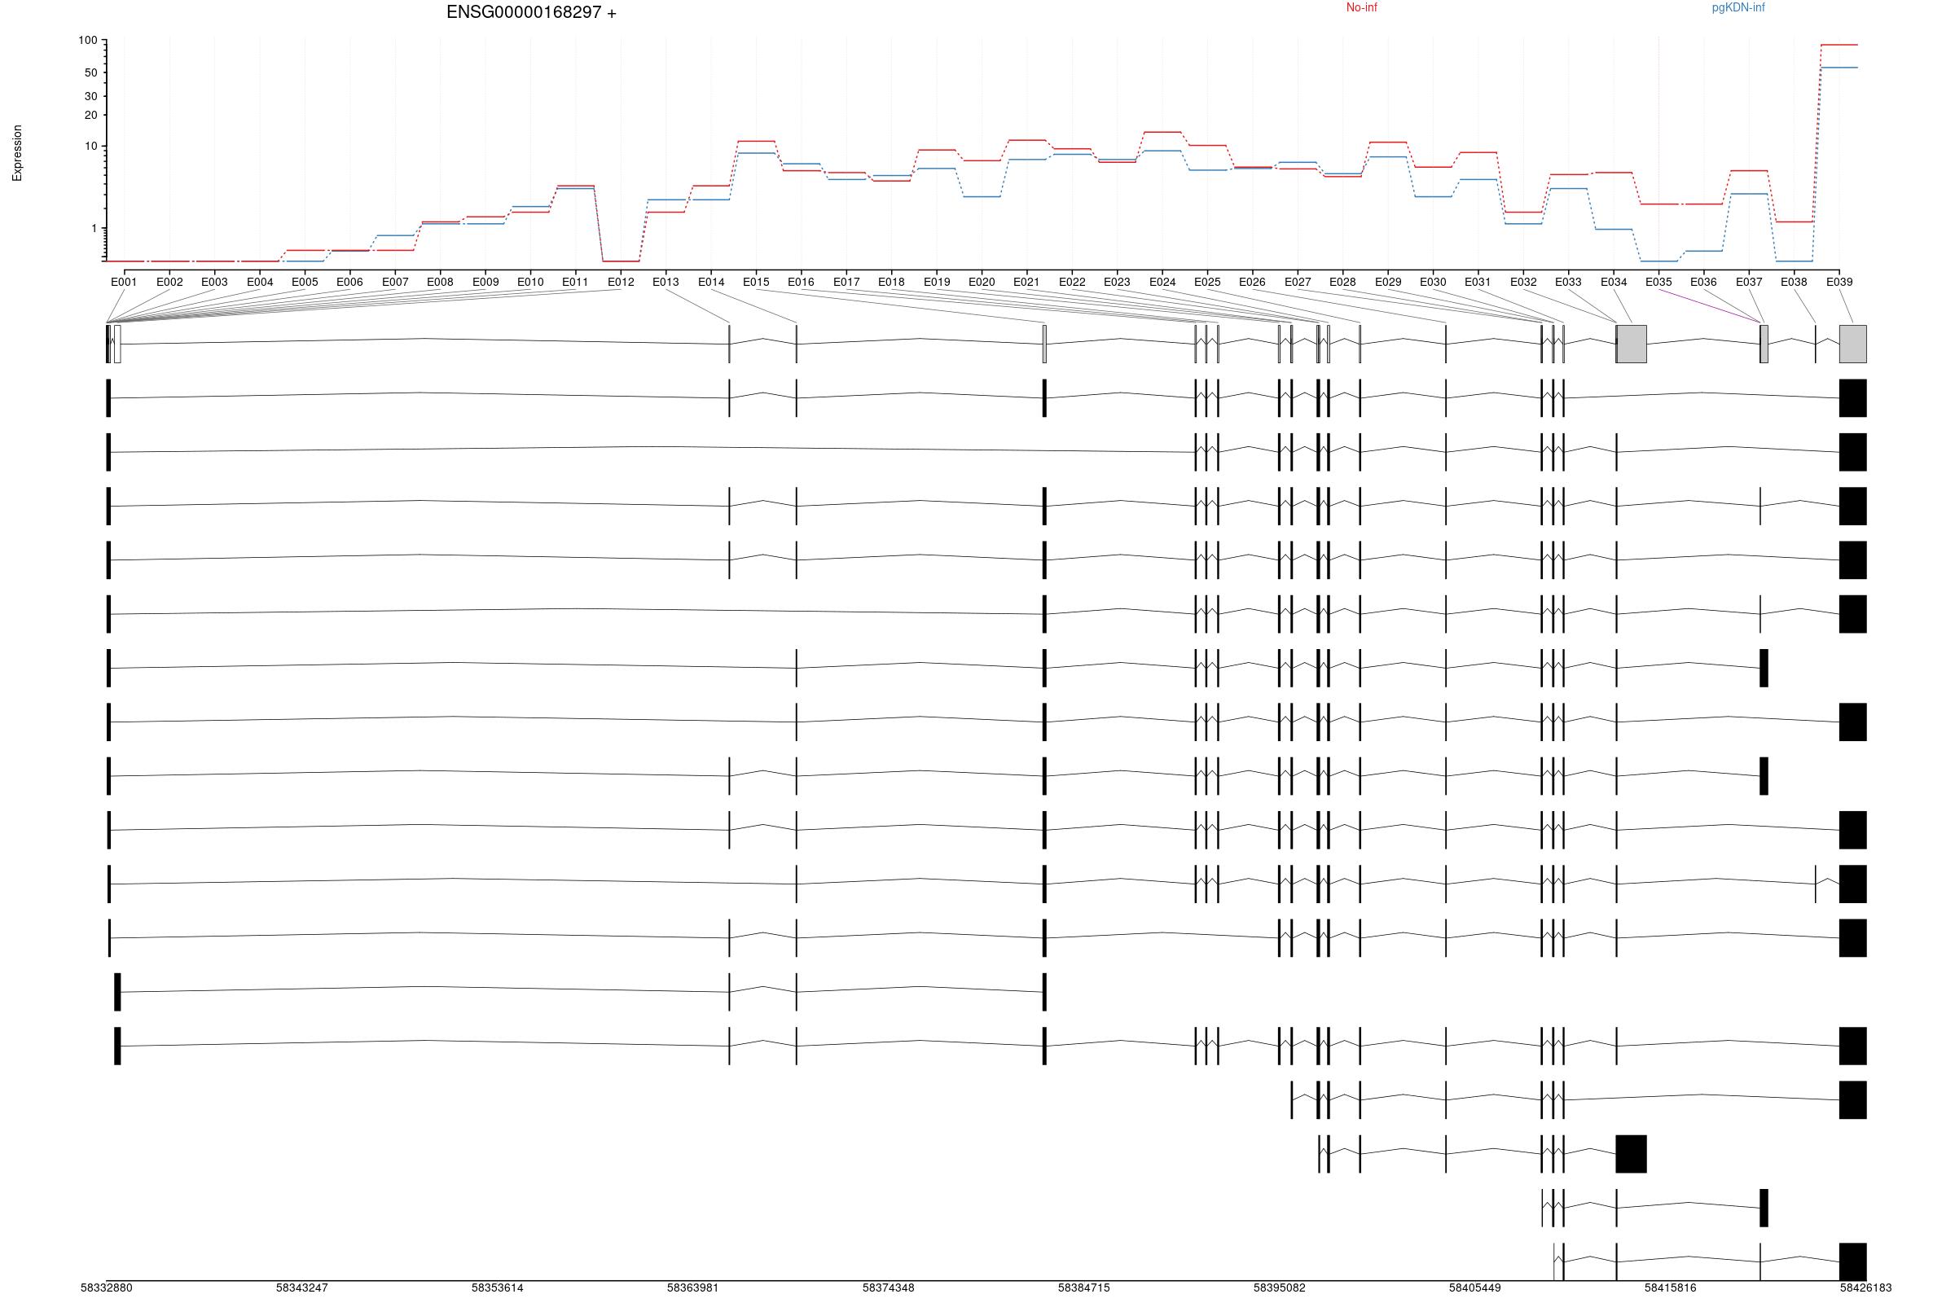Click exon label E013
Viewport: 1955px width, 1303px height.
pos(666,282)
